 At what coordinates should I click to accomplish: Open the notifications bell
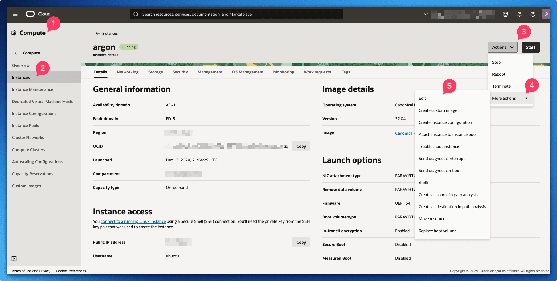point(519,14)
